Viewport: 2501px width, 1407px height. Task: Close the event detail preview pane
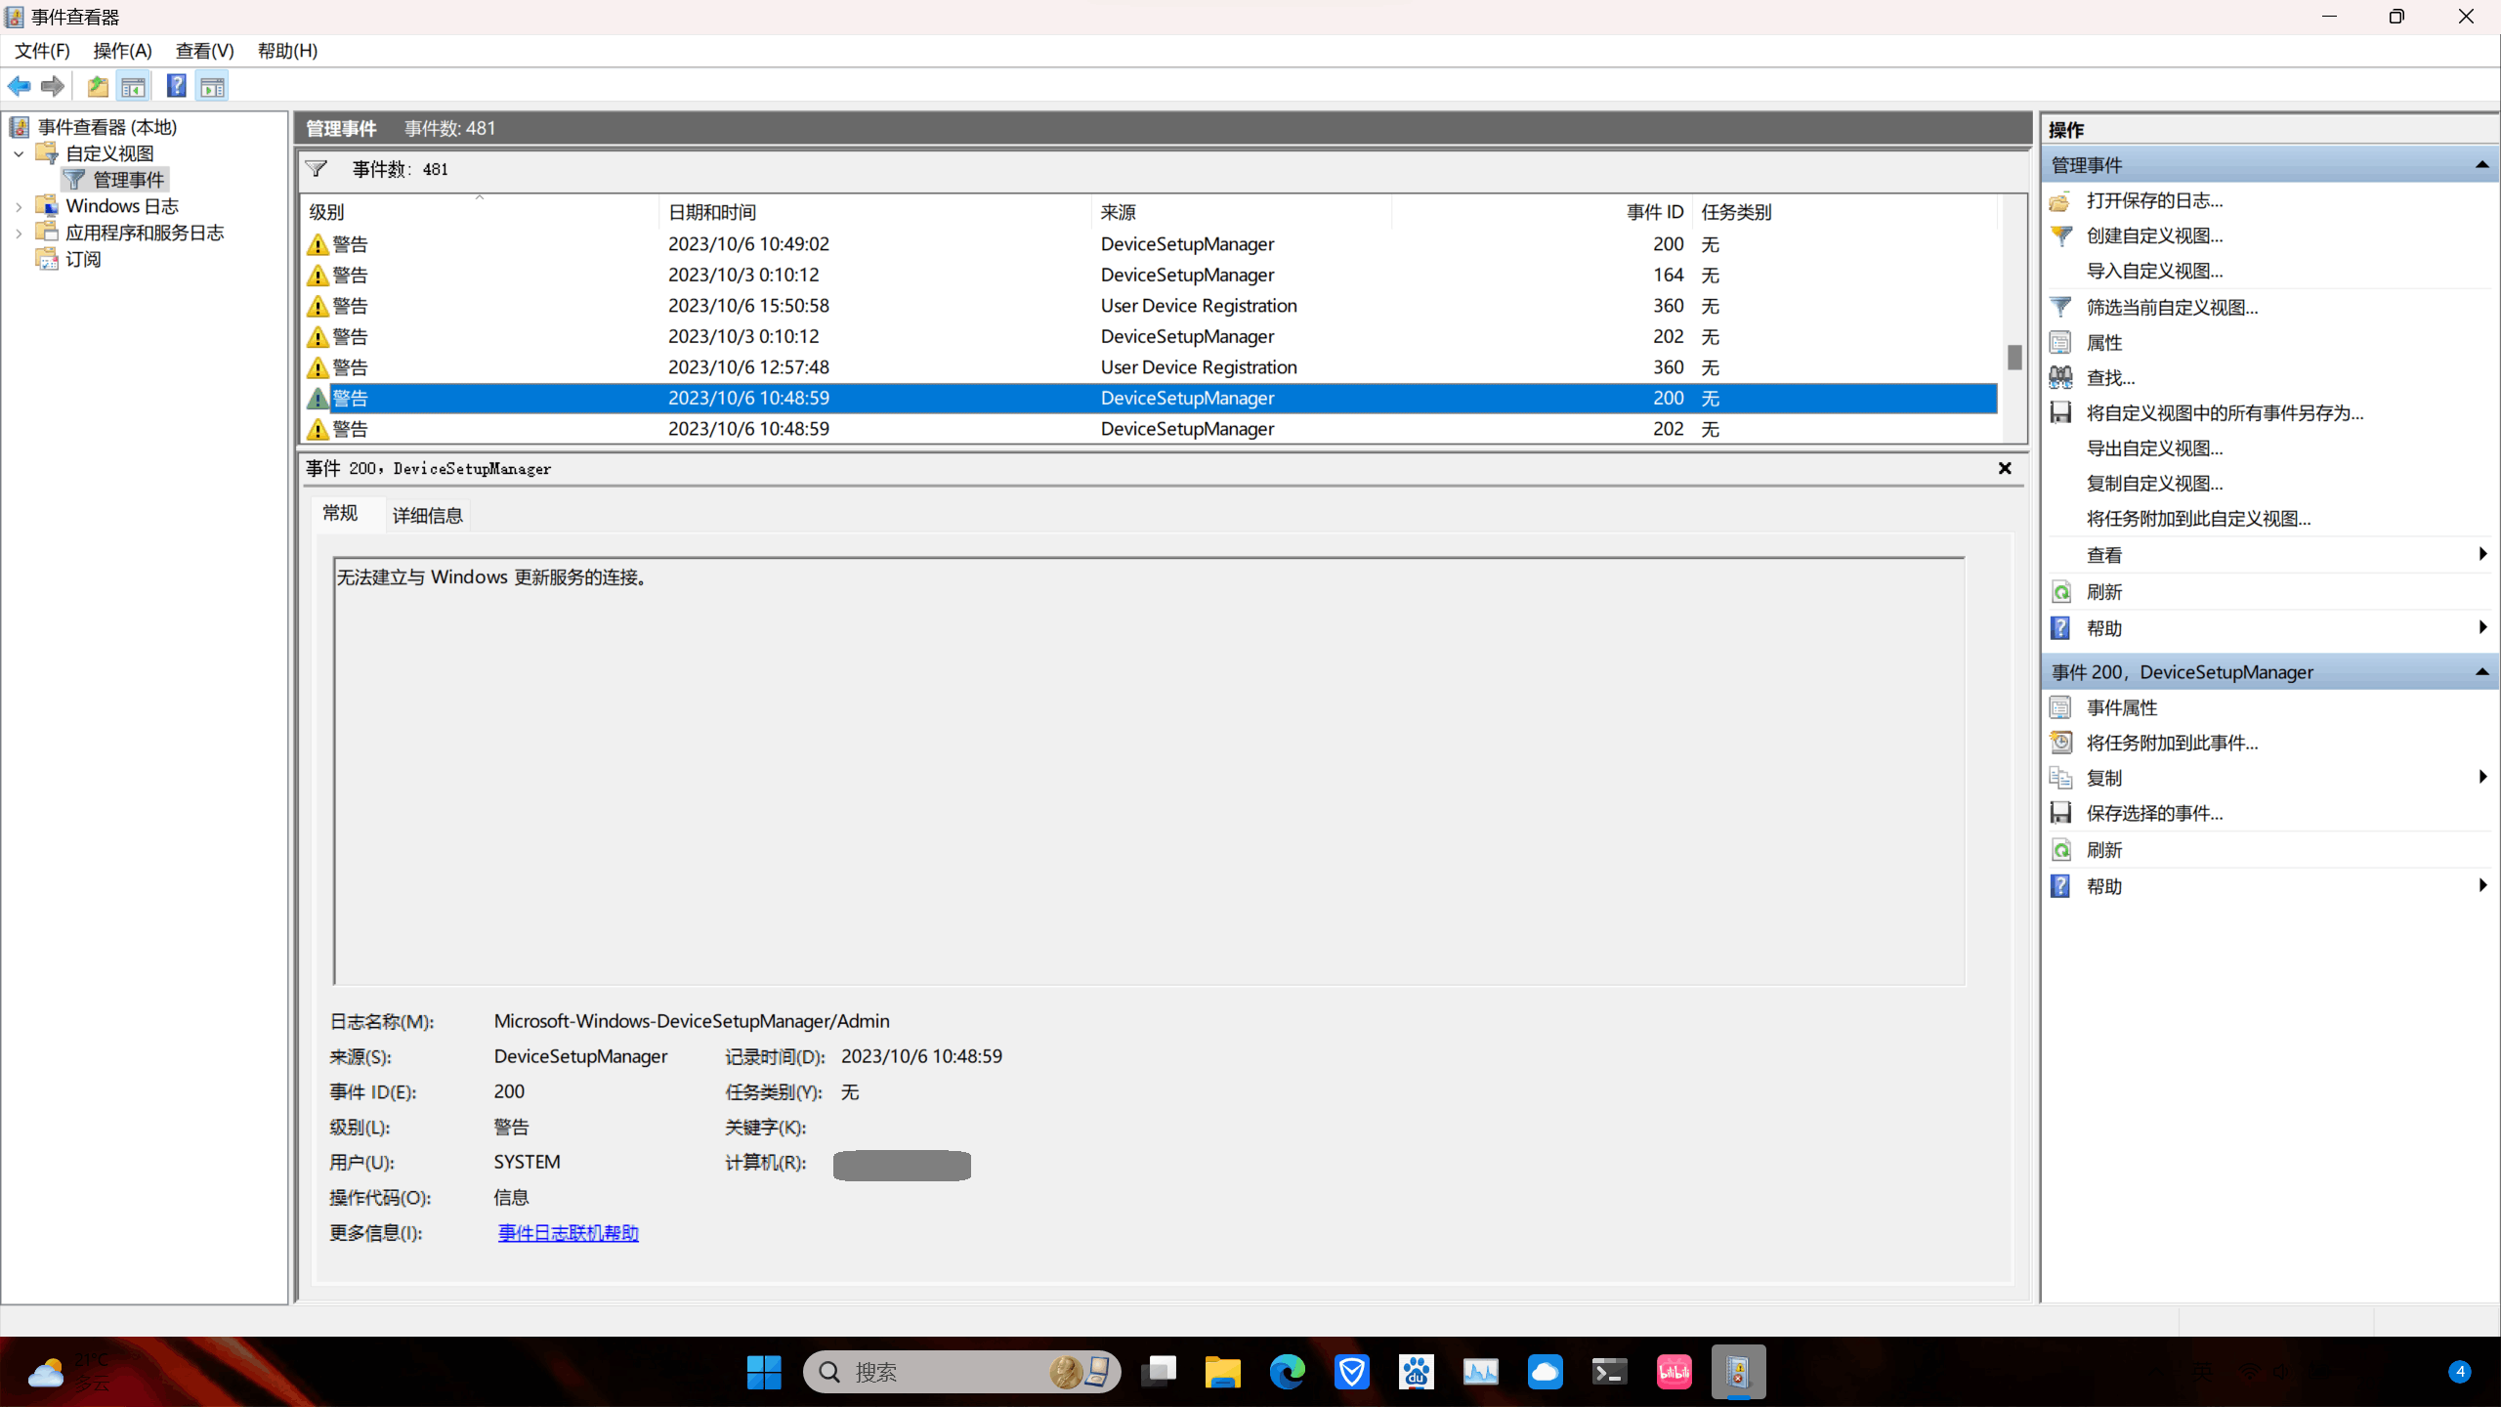pos(2005,468)
